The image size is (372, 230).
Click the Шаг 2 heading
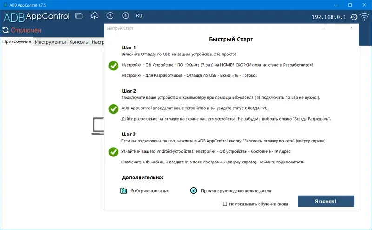(x=129, y=91)
